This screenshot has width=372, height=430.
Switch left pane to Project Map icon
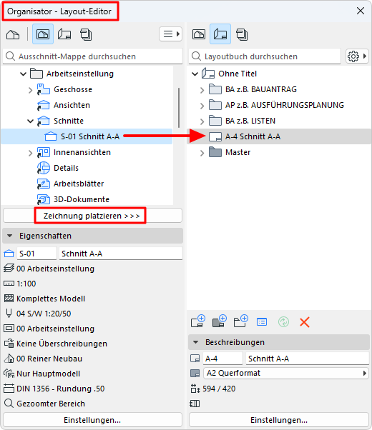(x=13, y=34)
